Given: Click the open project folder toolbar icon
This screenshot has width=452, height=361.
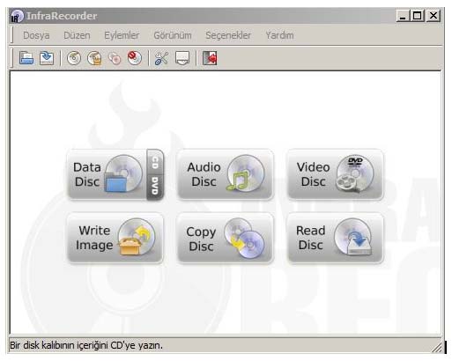Looking at the screenshot, I should tap(26, 58).
